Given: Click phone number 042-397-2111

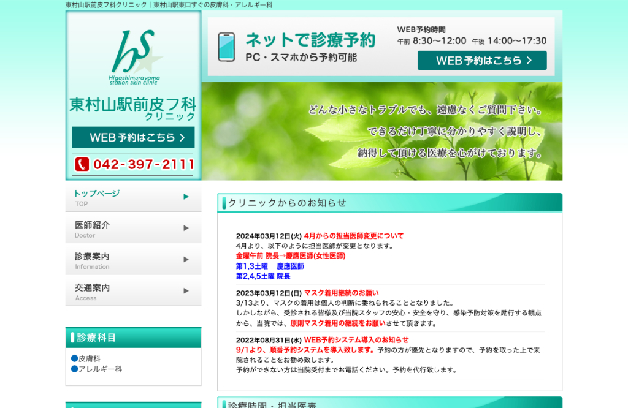Looking at the screenshot, I should (x=144, y=164).
